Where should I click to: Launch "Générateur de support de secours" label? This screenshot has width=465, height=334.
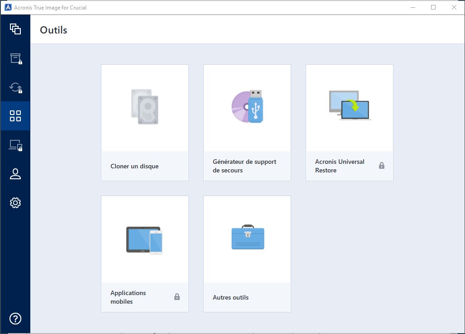[244, 166]
